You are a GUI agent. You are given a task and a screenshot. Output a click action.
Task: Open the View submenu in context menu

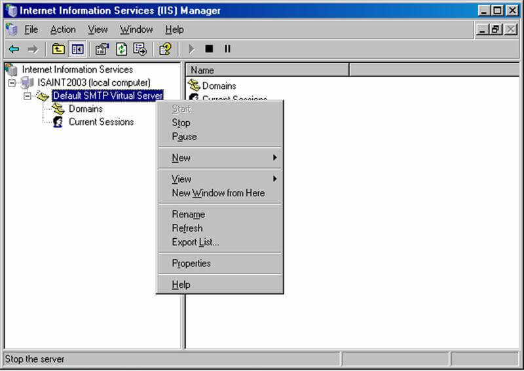(220, 179)
